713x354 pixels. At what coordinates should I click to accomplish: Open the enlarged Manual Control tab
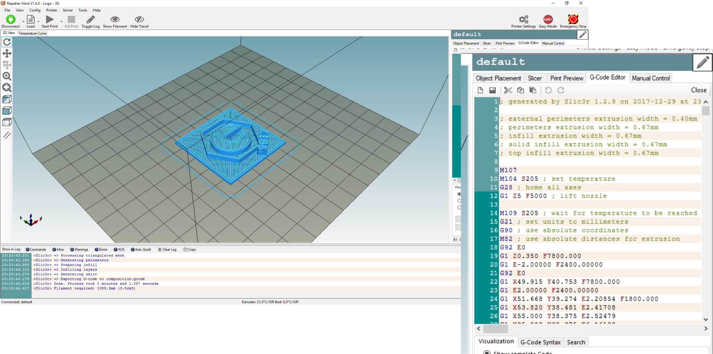point(650,78)
